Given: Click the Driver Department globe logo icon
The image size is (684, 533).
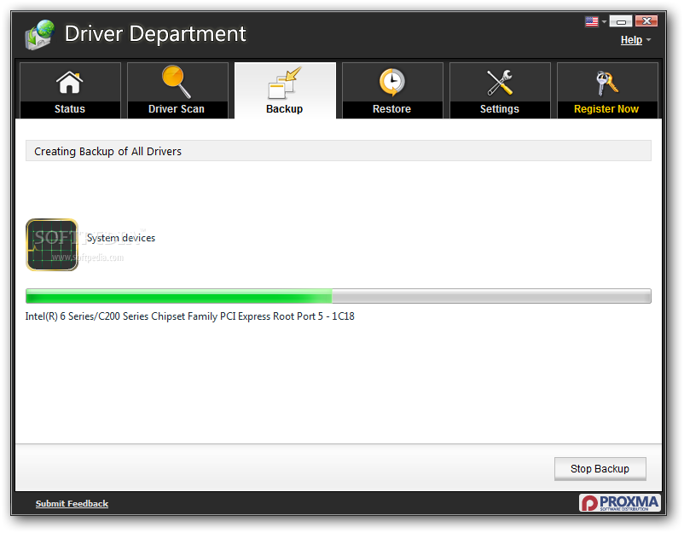Looking at the screenshot, I should tap(40, 34).
